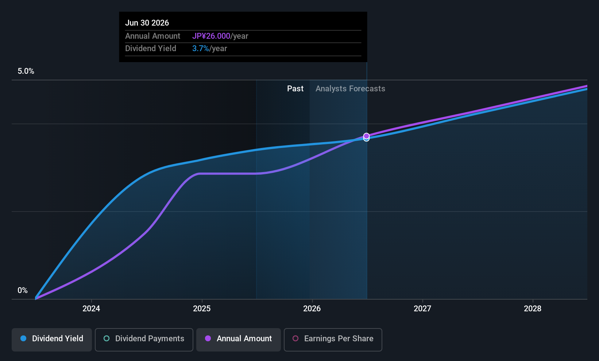Toggle the Dividend Yield series

(x=52, y=339)
